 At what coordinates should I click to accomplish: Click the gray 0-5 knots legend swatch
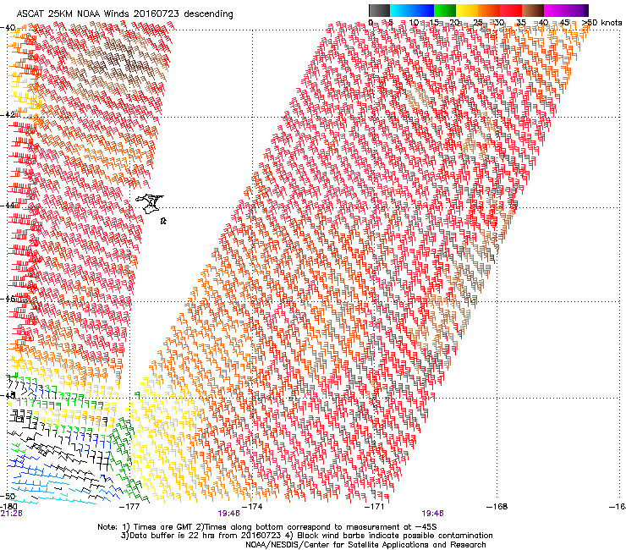point(379,10)
